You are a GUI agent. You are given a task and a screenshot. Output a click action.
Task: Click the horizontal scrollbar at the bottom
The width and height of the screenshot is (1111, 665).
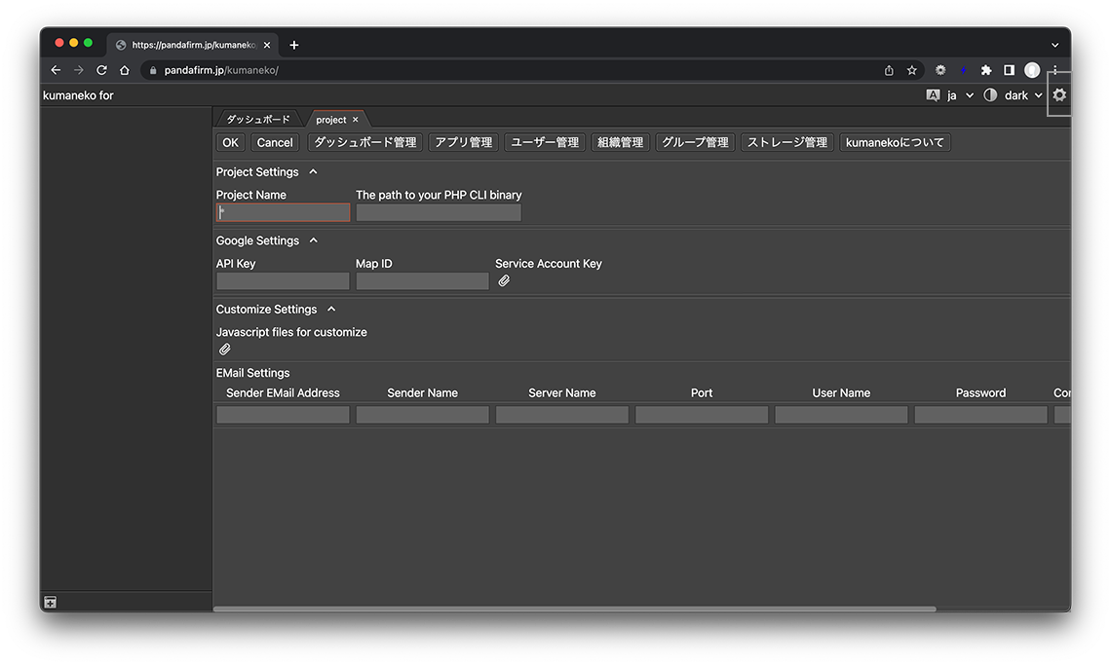tap(574, 610)
